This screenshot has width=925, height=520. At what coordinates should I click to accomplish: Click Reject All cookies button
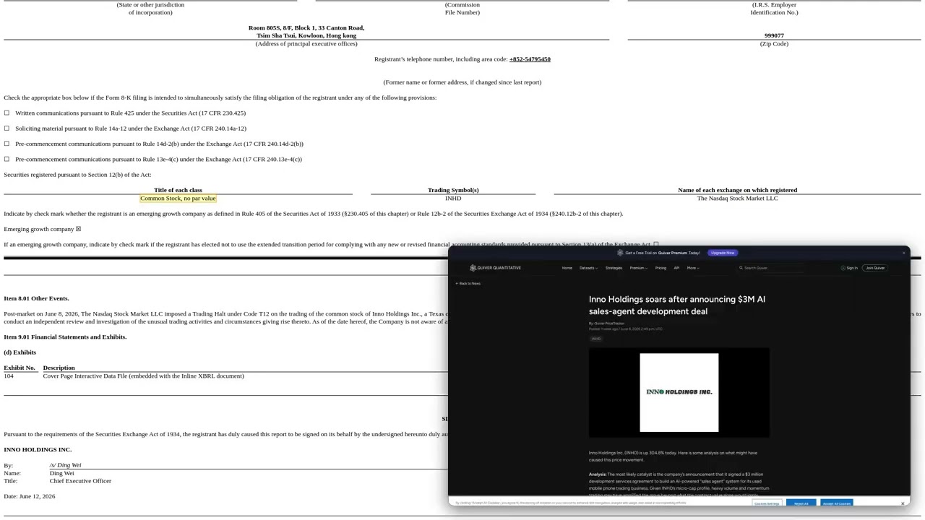pos(801,503)
